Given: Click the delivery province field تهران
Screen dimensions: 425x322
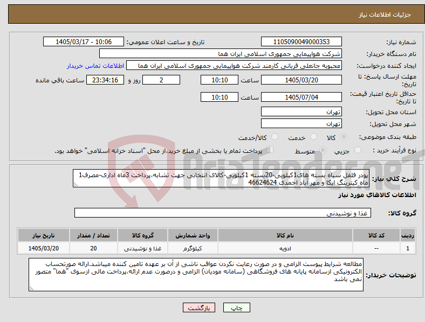Looking at the screenshot, I should point(301,111).
